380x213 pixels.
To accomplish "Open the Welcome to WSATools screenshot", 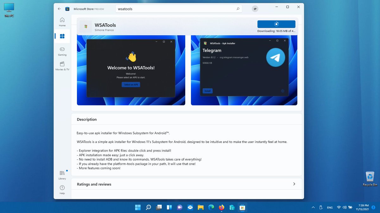I will [x=131, y=70].
